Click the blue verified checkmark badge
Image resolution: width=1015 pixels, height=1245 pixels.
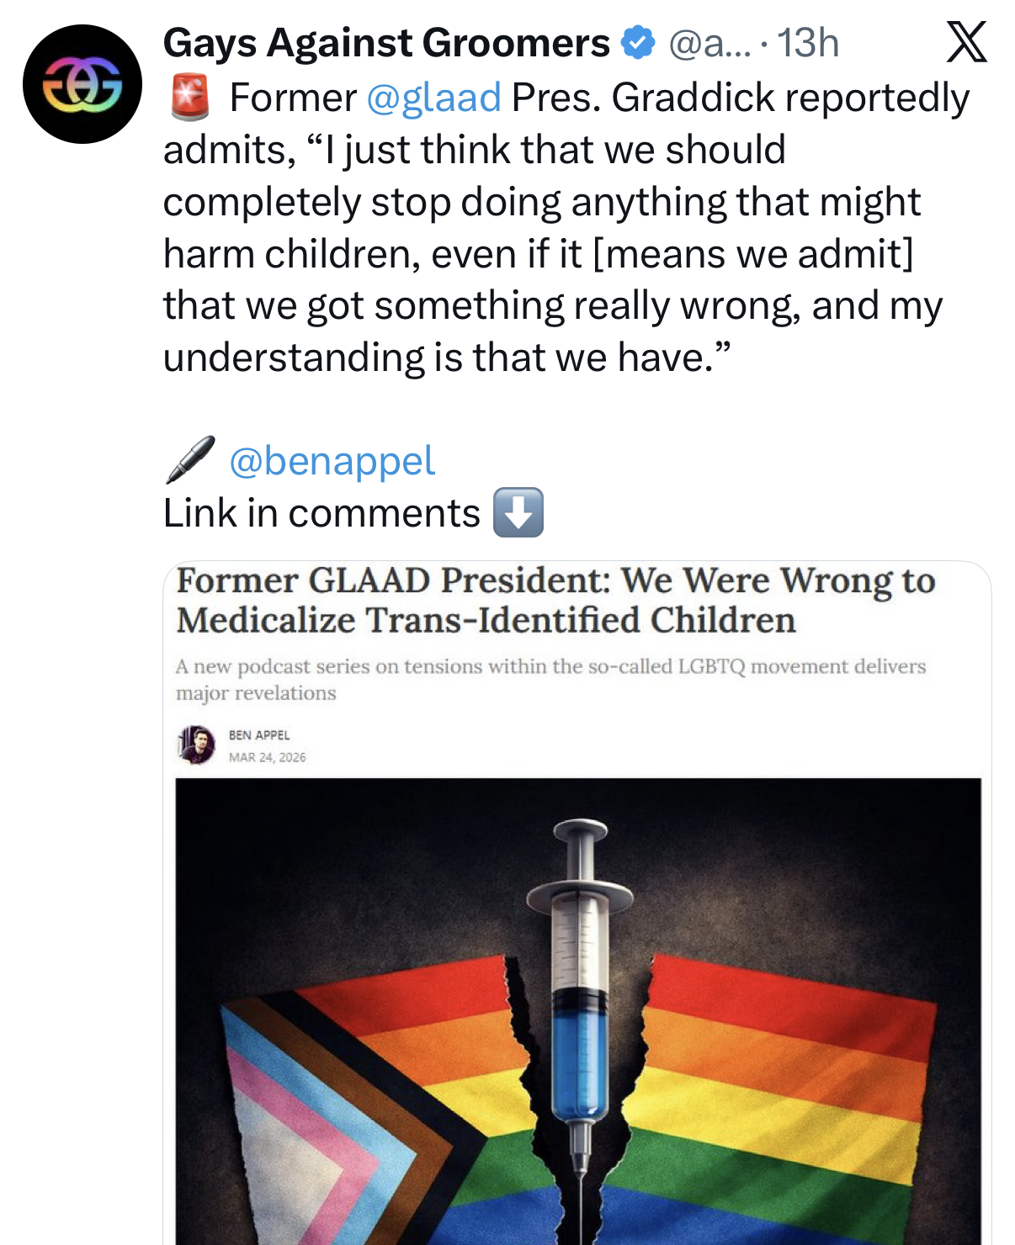point(638,43)
